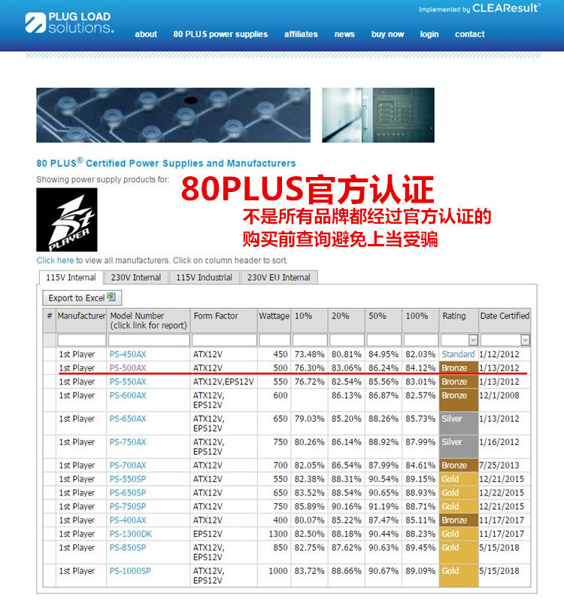Open the PS-750AX report link

coord(128,442)
